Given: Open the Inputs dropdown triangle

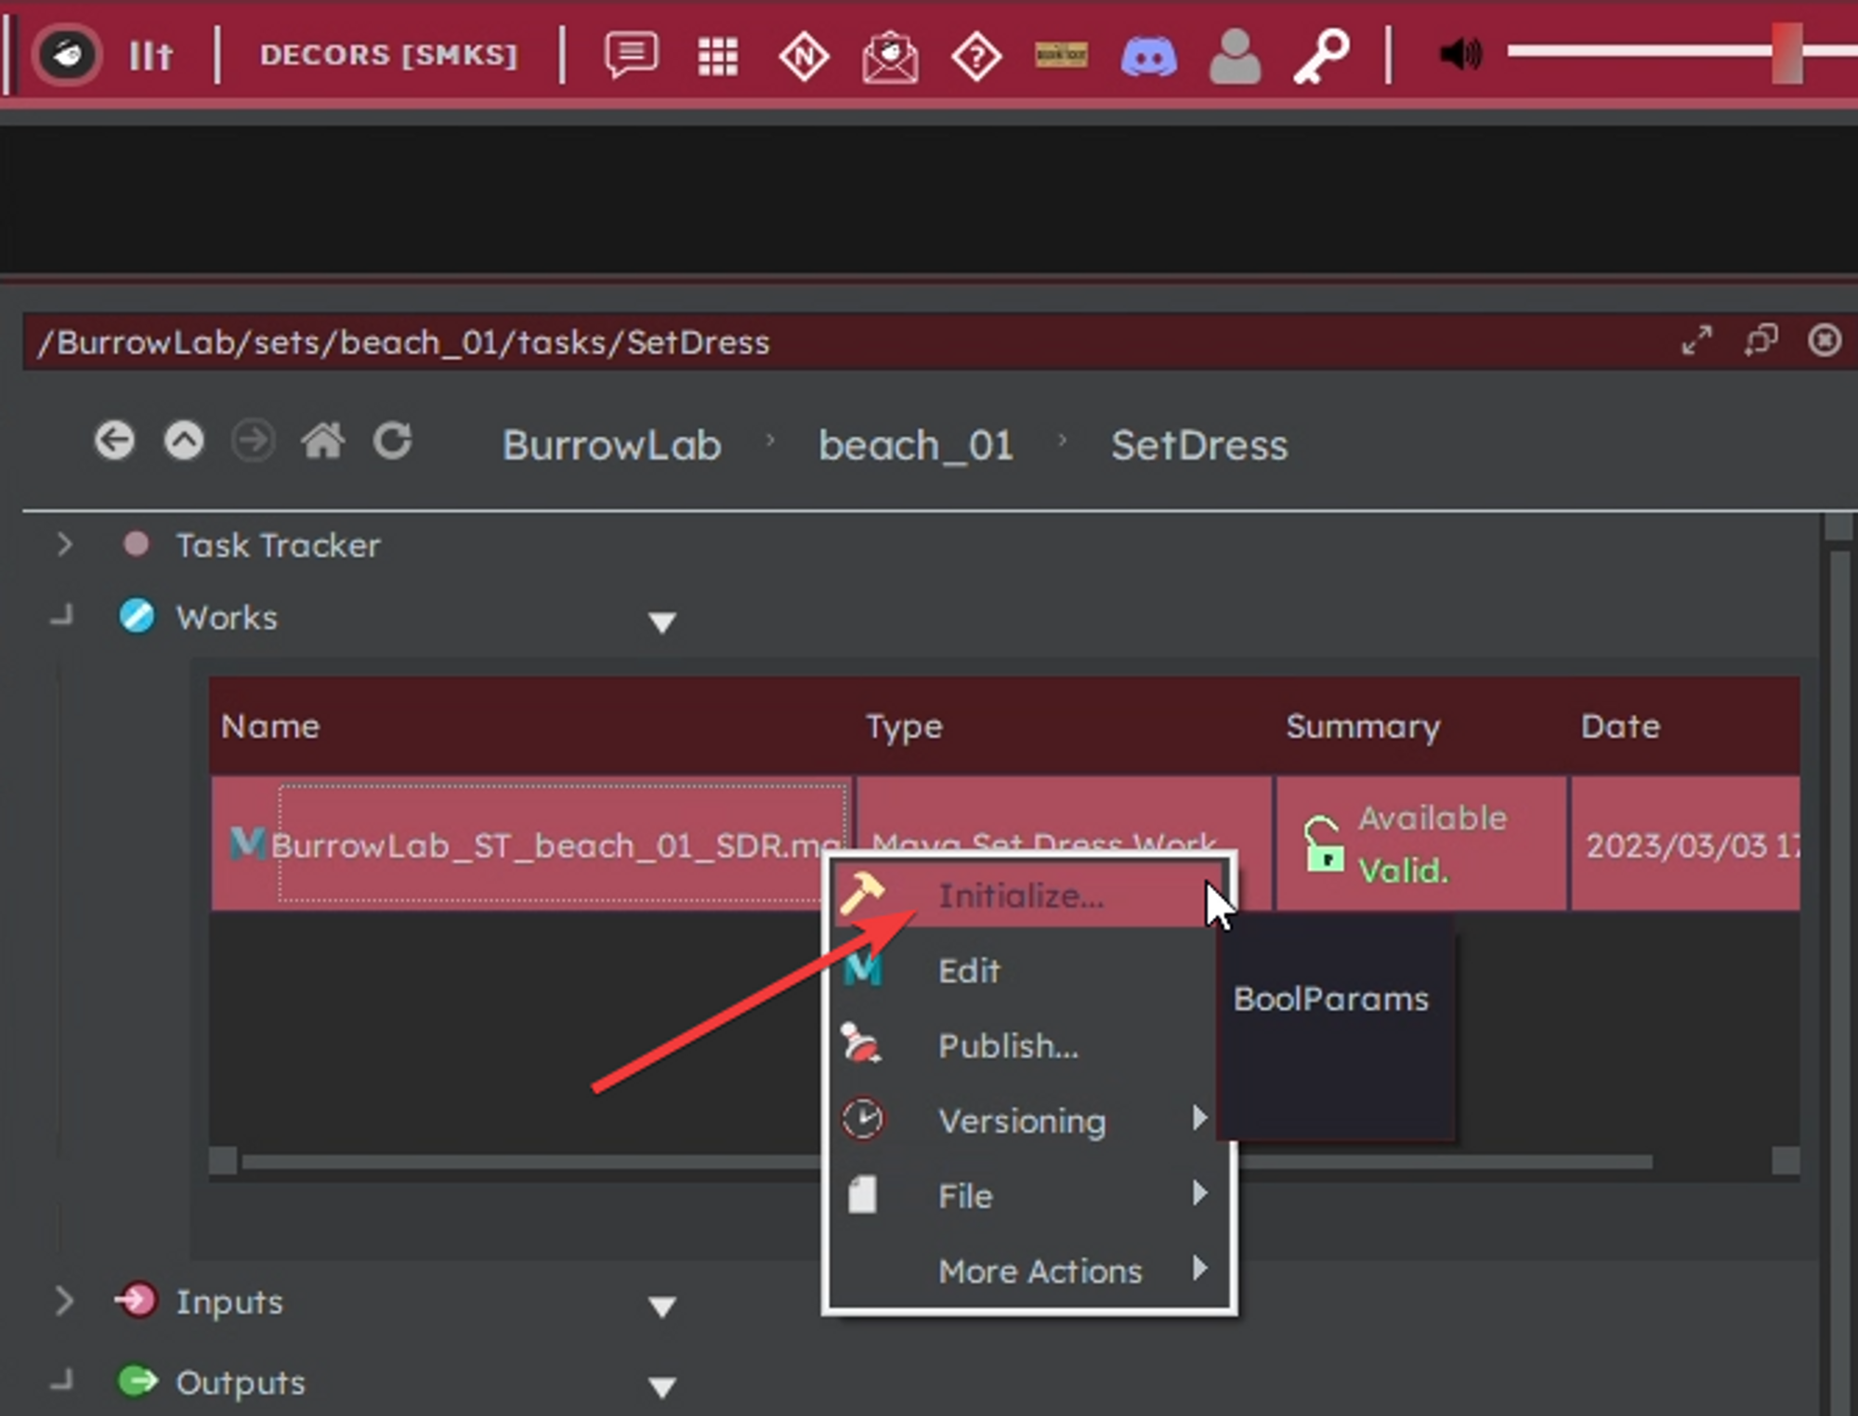Looking at the screenshot, I should pyautogui.click(x=661, y=1307).
